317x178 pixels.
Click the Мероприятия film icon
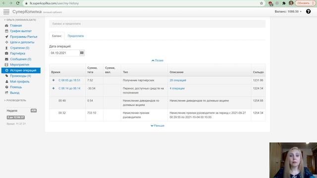pos(6,65)
